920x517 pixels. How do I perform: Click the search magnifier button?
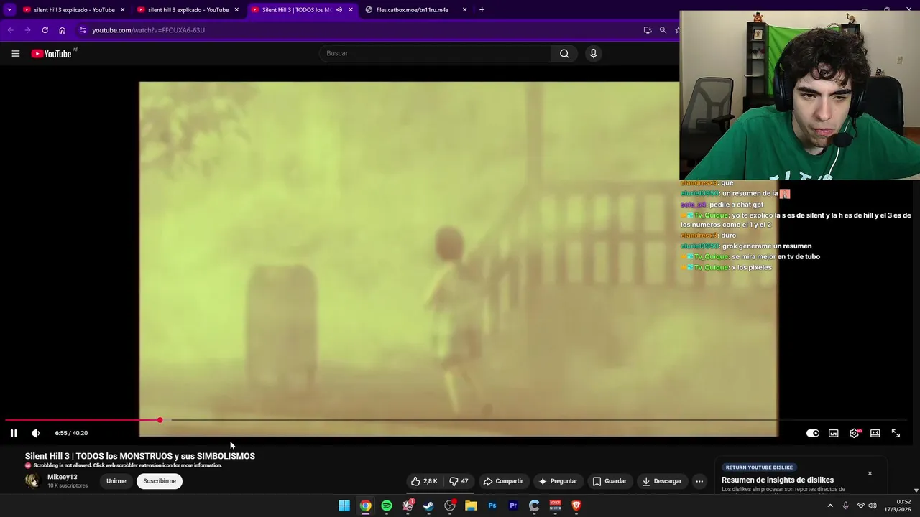click(x=564, y=53)
